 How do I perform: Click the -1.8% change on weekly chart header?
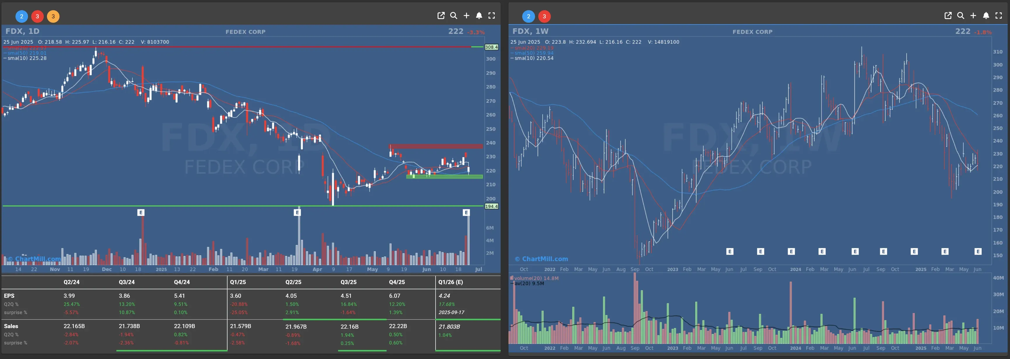click(983, 32)
